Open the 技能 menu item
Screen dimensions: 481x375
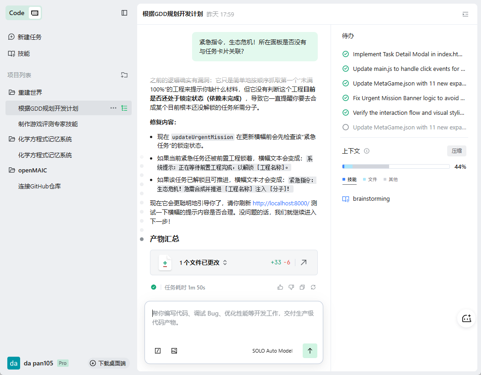click(24, 54)
